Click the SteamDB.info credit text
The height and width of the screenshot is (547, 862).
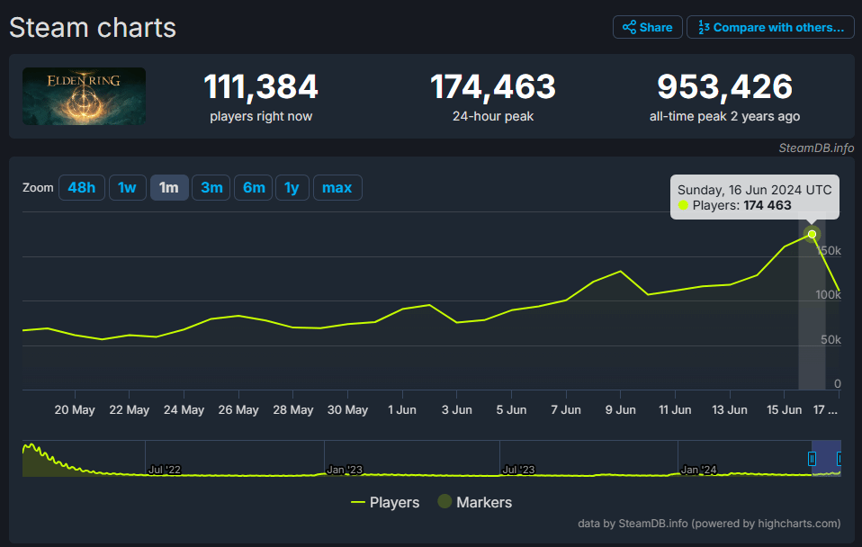816,148
